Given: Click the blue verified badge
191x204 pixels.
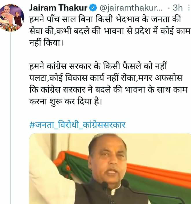Looking at the screenshot, I should pos(93,8).
